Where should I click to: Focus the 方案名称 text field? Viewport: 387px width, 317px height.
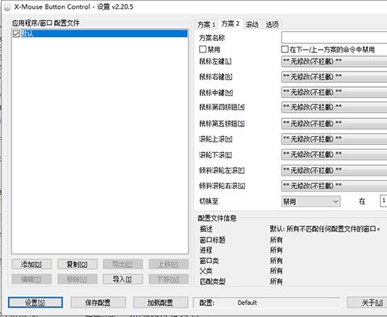click(334, 38)
